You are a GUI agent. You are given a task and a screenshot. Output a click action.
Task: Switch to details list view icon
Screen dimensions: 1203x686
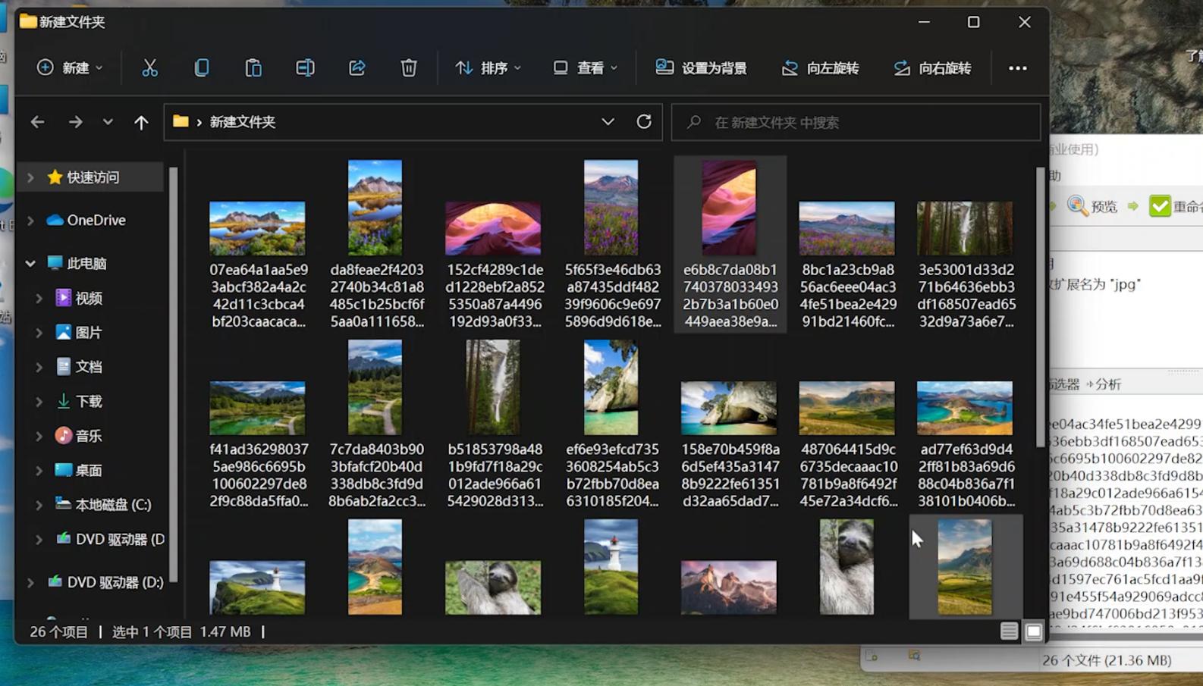(1009, 631)
